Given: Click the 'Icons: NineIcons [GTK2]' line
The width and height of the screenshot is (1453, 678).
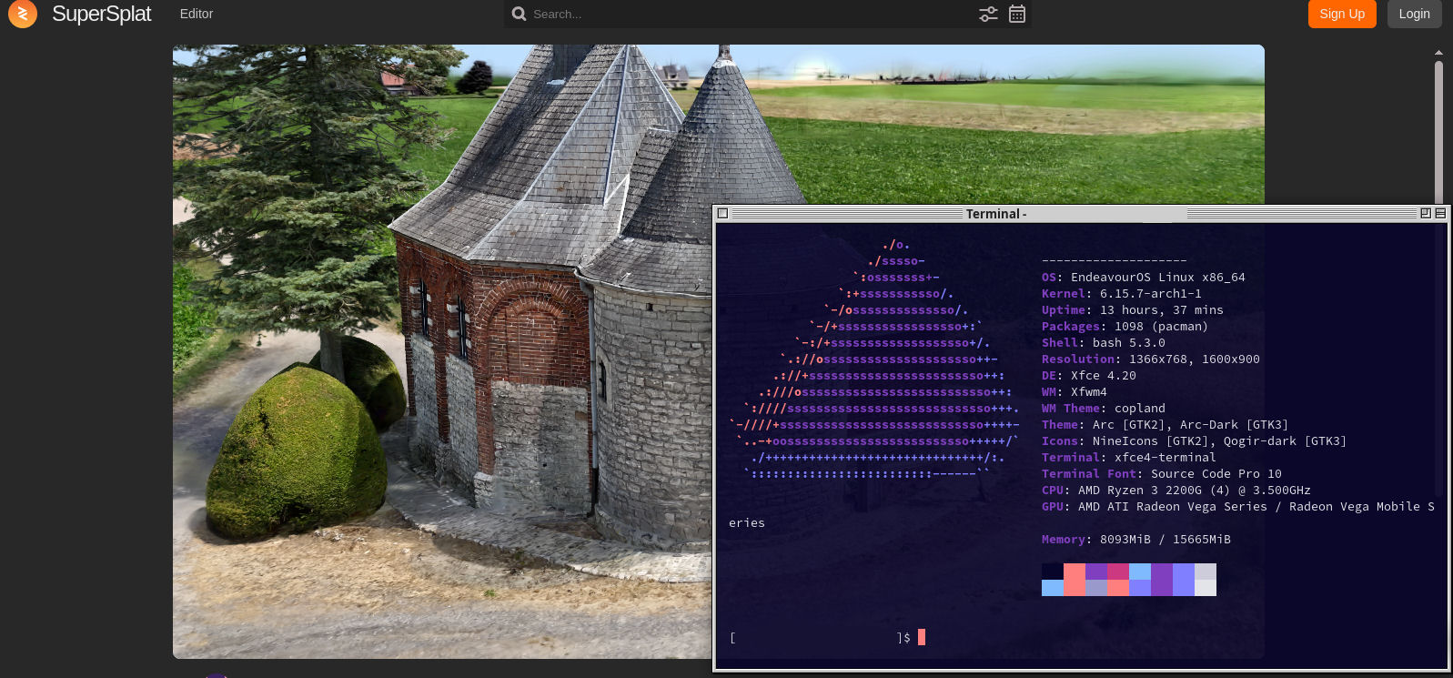Looking at the screenshot, I should pos(1194,441).
